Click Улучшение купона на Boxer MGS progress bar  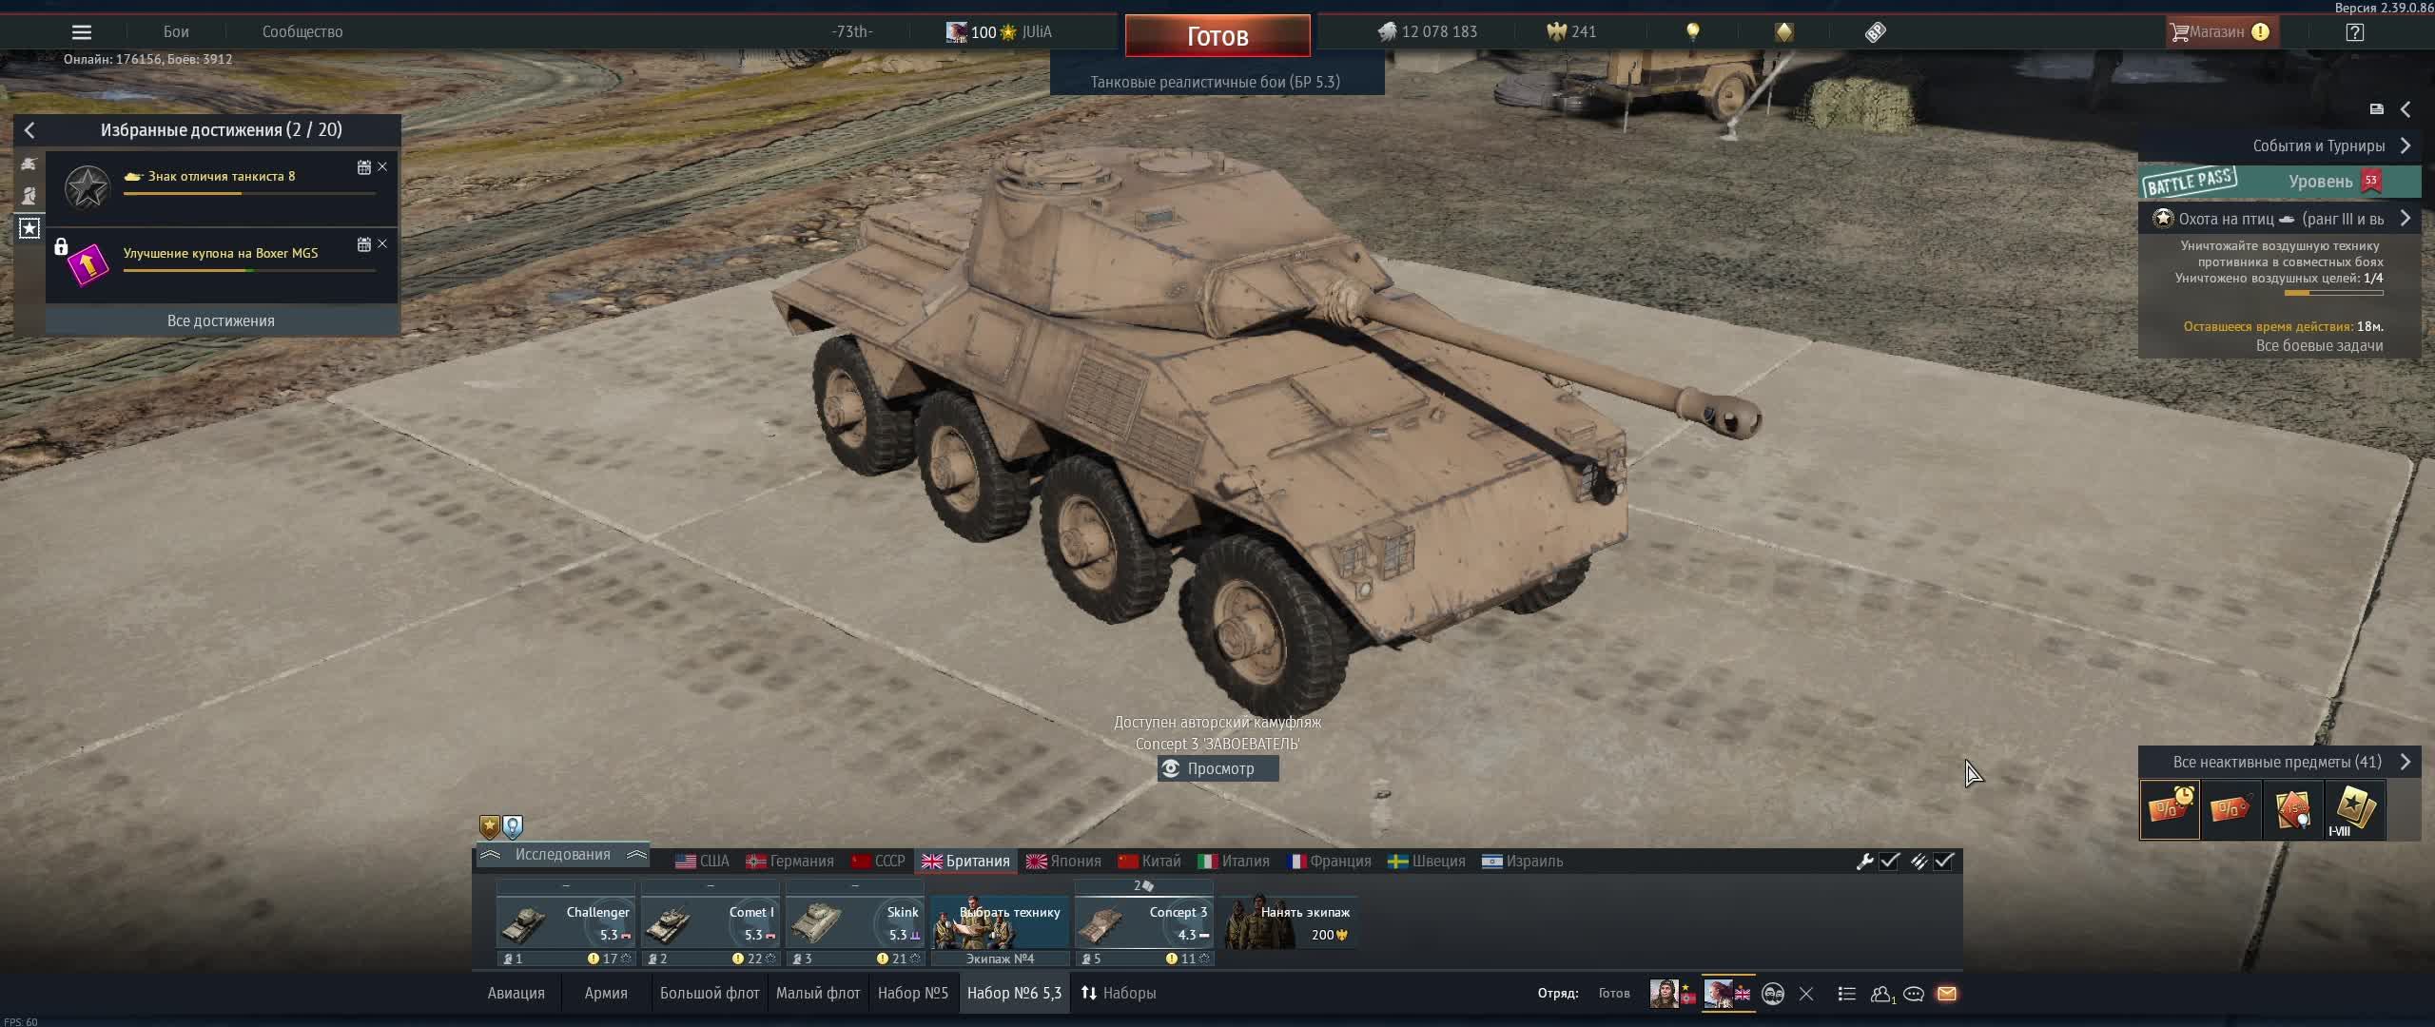point(249,270)
